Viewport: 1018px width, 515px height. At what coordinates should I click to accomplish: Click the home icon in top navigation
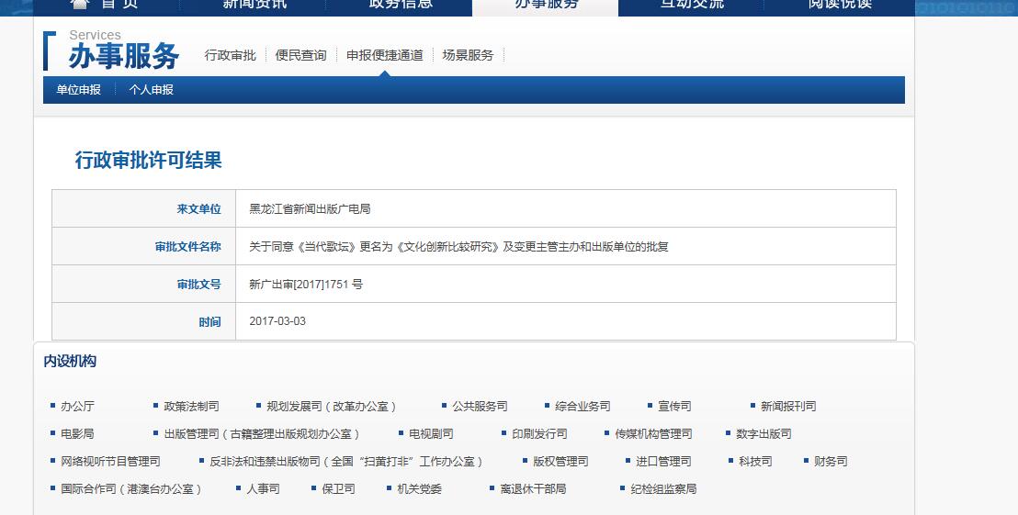81,4
